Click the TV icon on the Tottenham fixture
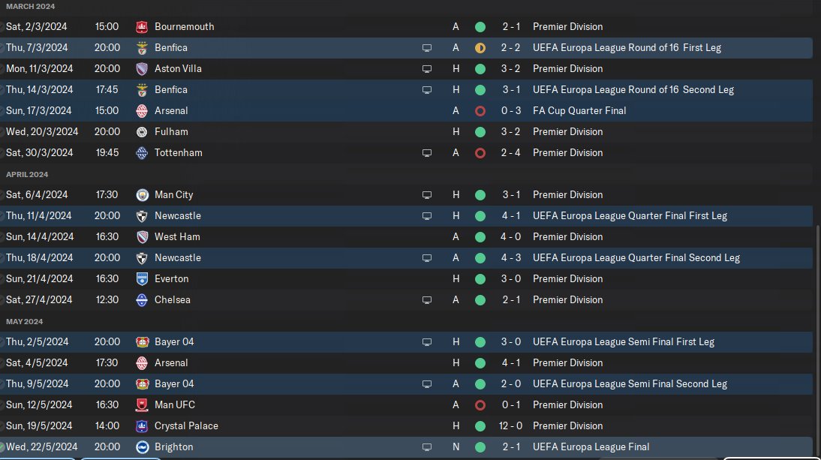The height and width of the screenshot is (460, 821). (x=427, y=152)
